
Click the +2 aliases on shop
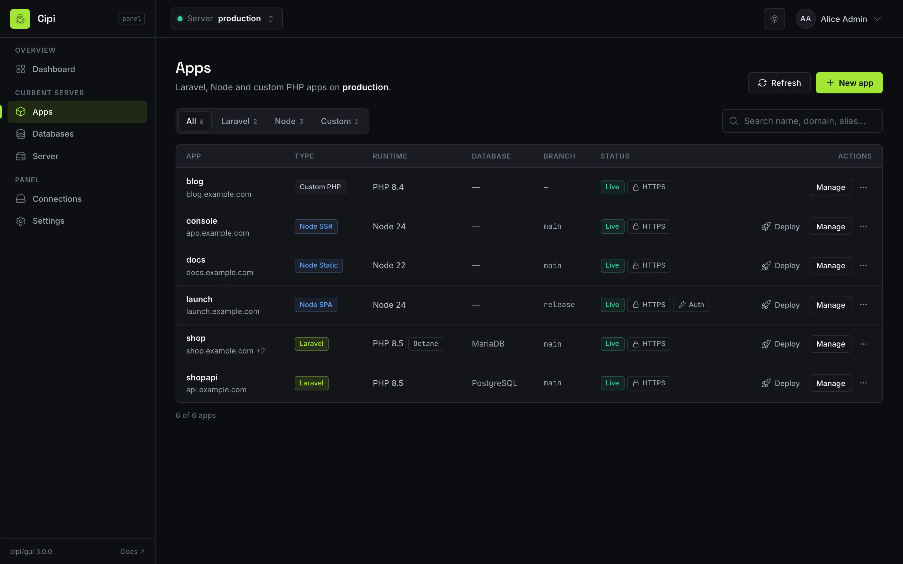261,351
